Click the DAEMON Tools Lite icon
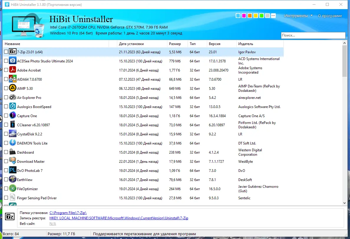350x239 pixels. [x=13, y=143]
